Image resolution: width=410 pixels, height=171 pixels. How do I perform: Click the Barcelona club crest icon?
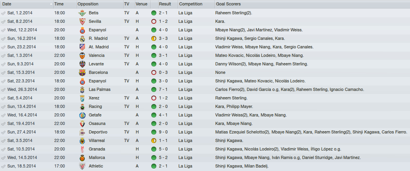[82, 72]
